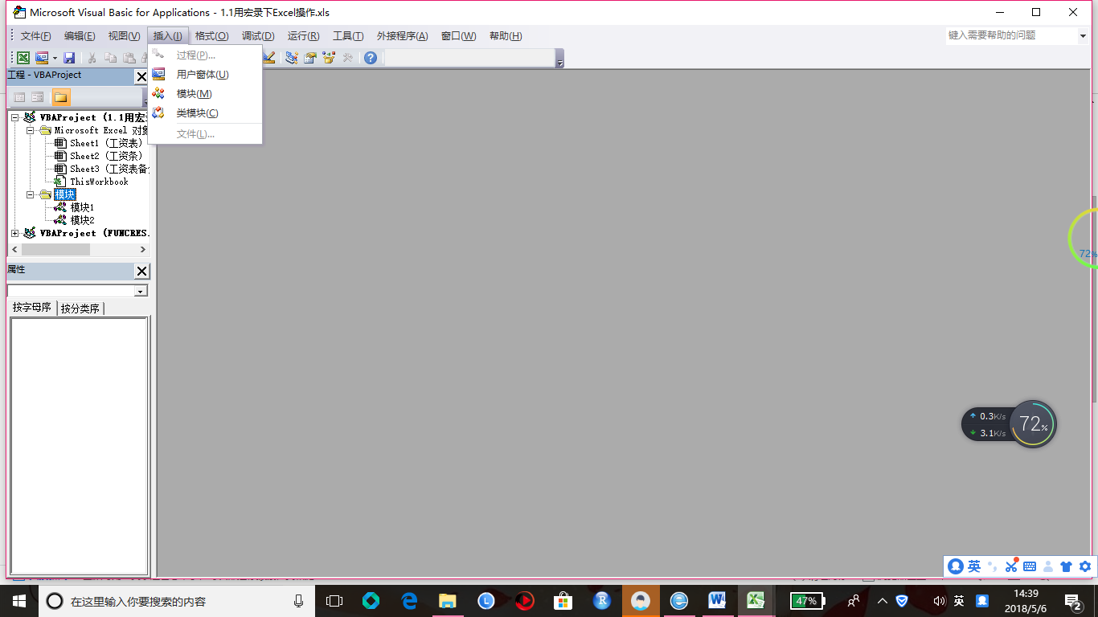Open the soft keyboard icon on Sogou toolbar
This screenshot has height=617, width=1098.
[1030, 566]
